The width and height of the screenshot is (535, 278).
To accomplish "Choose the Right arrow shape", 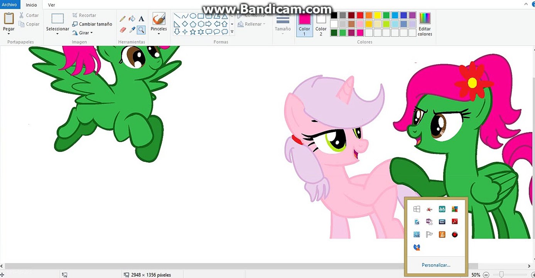I will pos(209,24).
